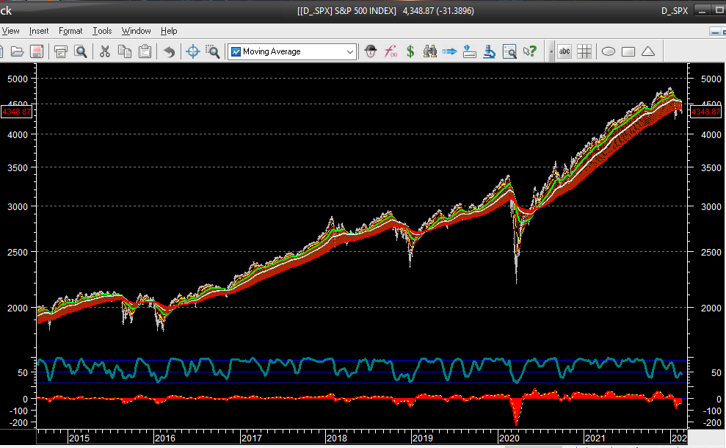Viewport: 726px width, 448px height.
Task: Open the f(x) formula indicator builder
Action: pyautogui.click(x=392, y=51)
